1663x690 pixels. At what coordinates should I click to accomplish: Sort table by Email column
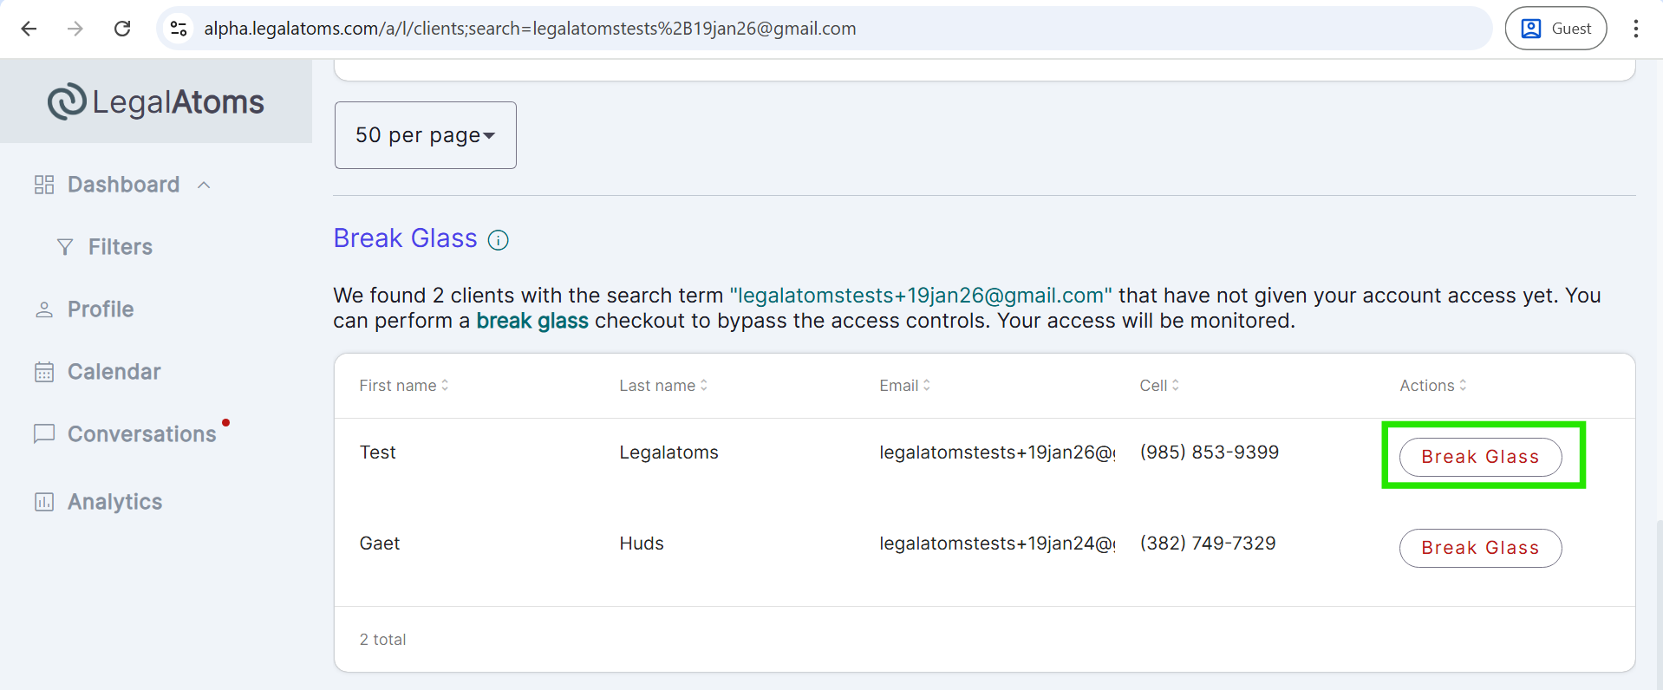[904, 386]
